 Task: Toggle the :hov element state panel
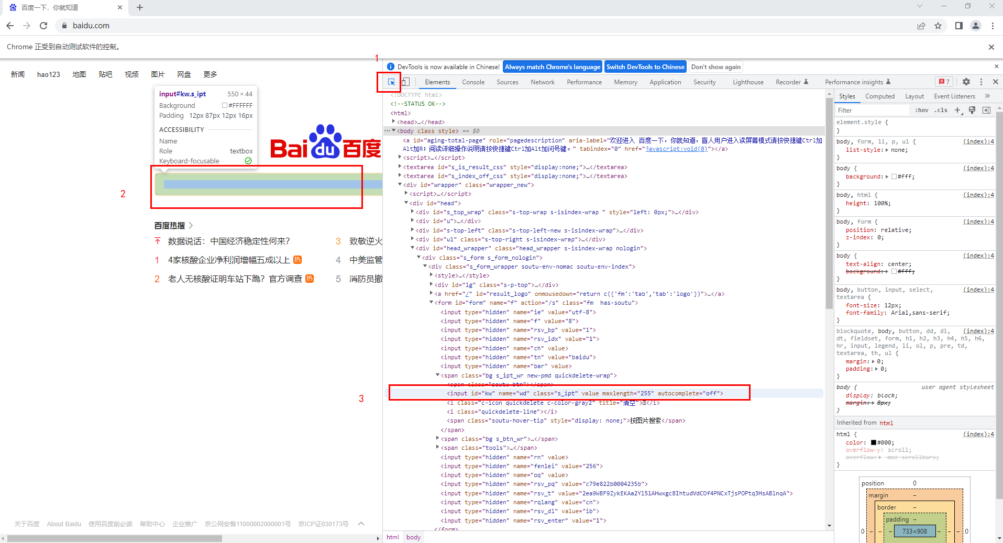pyautogui.click(x=922, y=110)
